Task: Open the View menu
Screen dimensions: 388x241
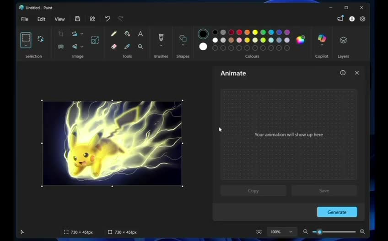Action: 59,19
